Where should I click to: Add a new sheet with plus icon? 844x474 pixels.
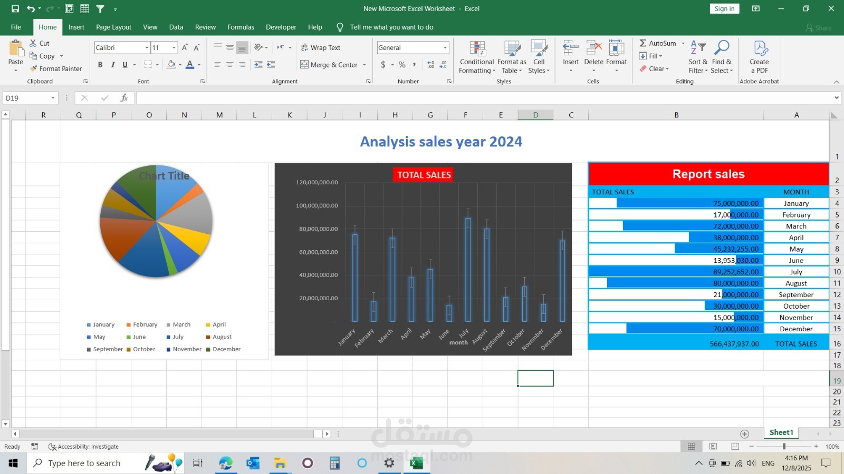[x=745, y=434]
